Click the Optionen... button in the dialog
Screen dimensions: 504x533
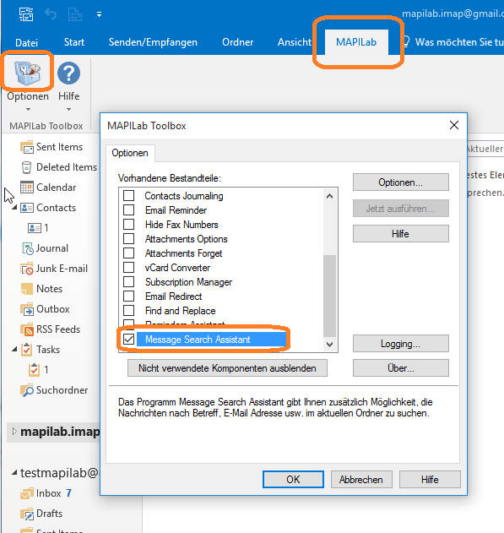click(401, 182)
